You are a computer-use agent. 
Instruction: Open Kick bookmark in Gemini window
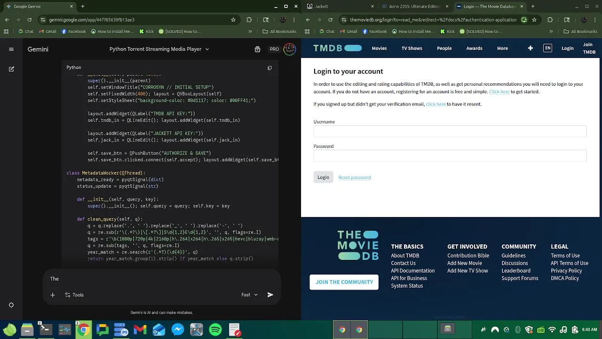[x=146, y=32]
